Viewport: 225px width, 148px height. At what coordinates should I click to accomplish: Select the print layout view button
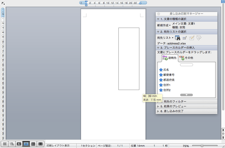point(26,144)
